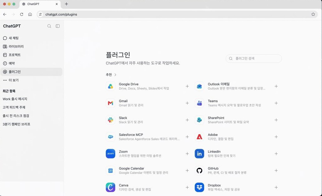This screenshot has width=322, height=196.
Task: Add the Gmail plugin with plus
Action: [187, 103]
